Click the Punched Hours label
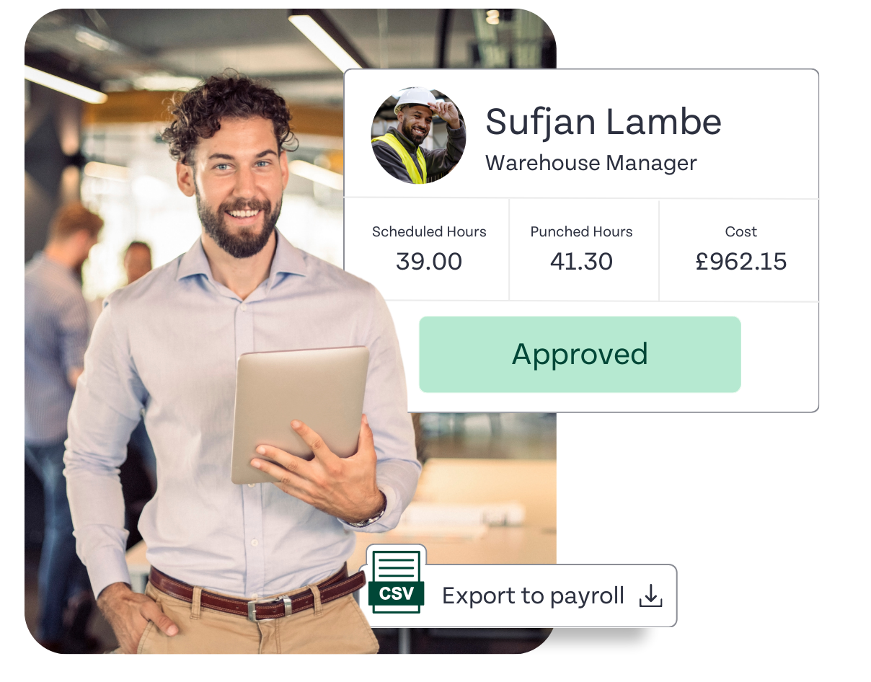The height and width of the screenshot is (682, 871). 581,231
